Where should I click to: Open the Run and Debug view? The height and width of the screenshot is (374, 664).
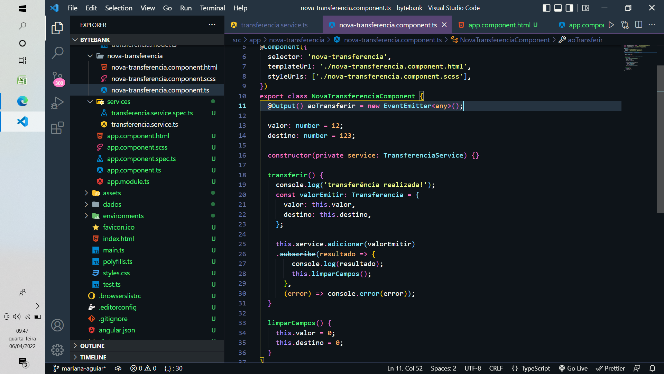pos(57,103)
